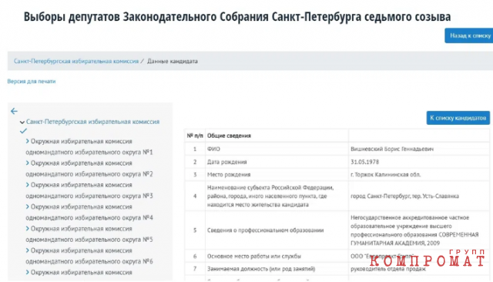Expand district commission округа №4

28,206
